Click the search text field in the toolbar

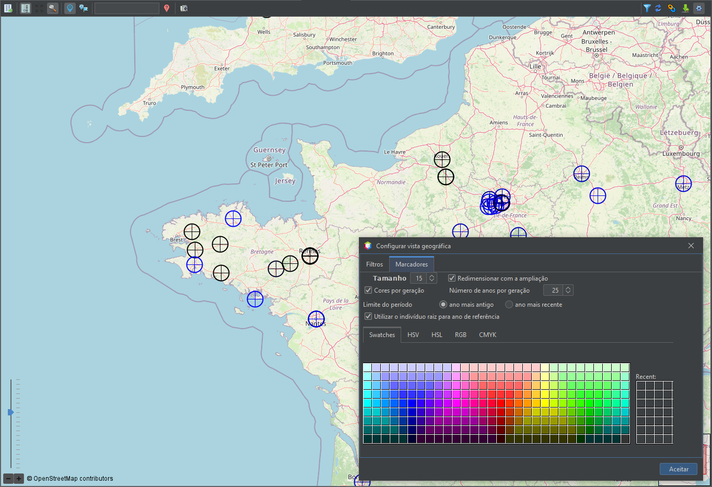click(127, 8)
